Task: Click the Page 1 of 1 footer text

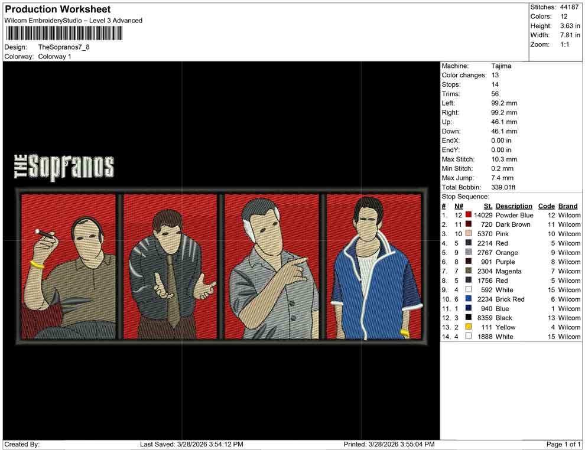Action: click(x=563, y=444)
